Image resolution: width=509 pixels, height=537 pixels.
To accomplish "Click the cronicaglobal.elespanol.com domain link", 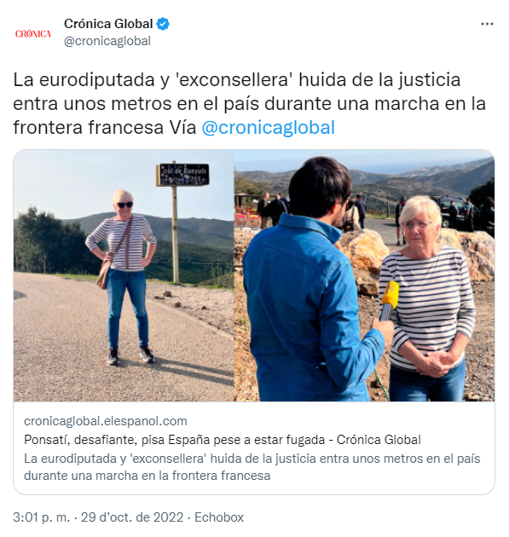I will pos(106,421).
